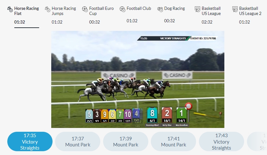Select the 17:35 Victory Straights race
The image size is (267, 155).
point(30,141)
